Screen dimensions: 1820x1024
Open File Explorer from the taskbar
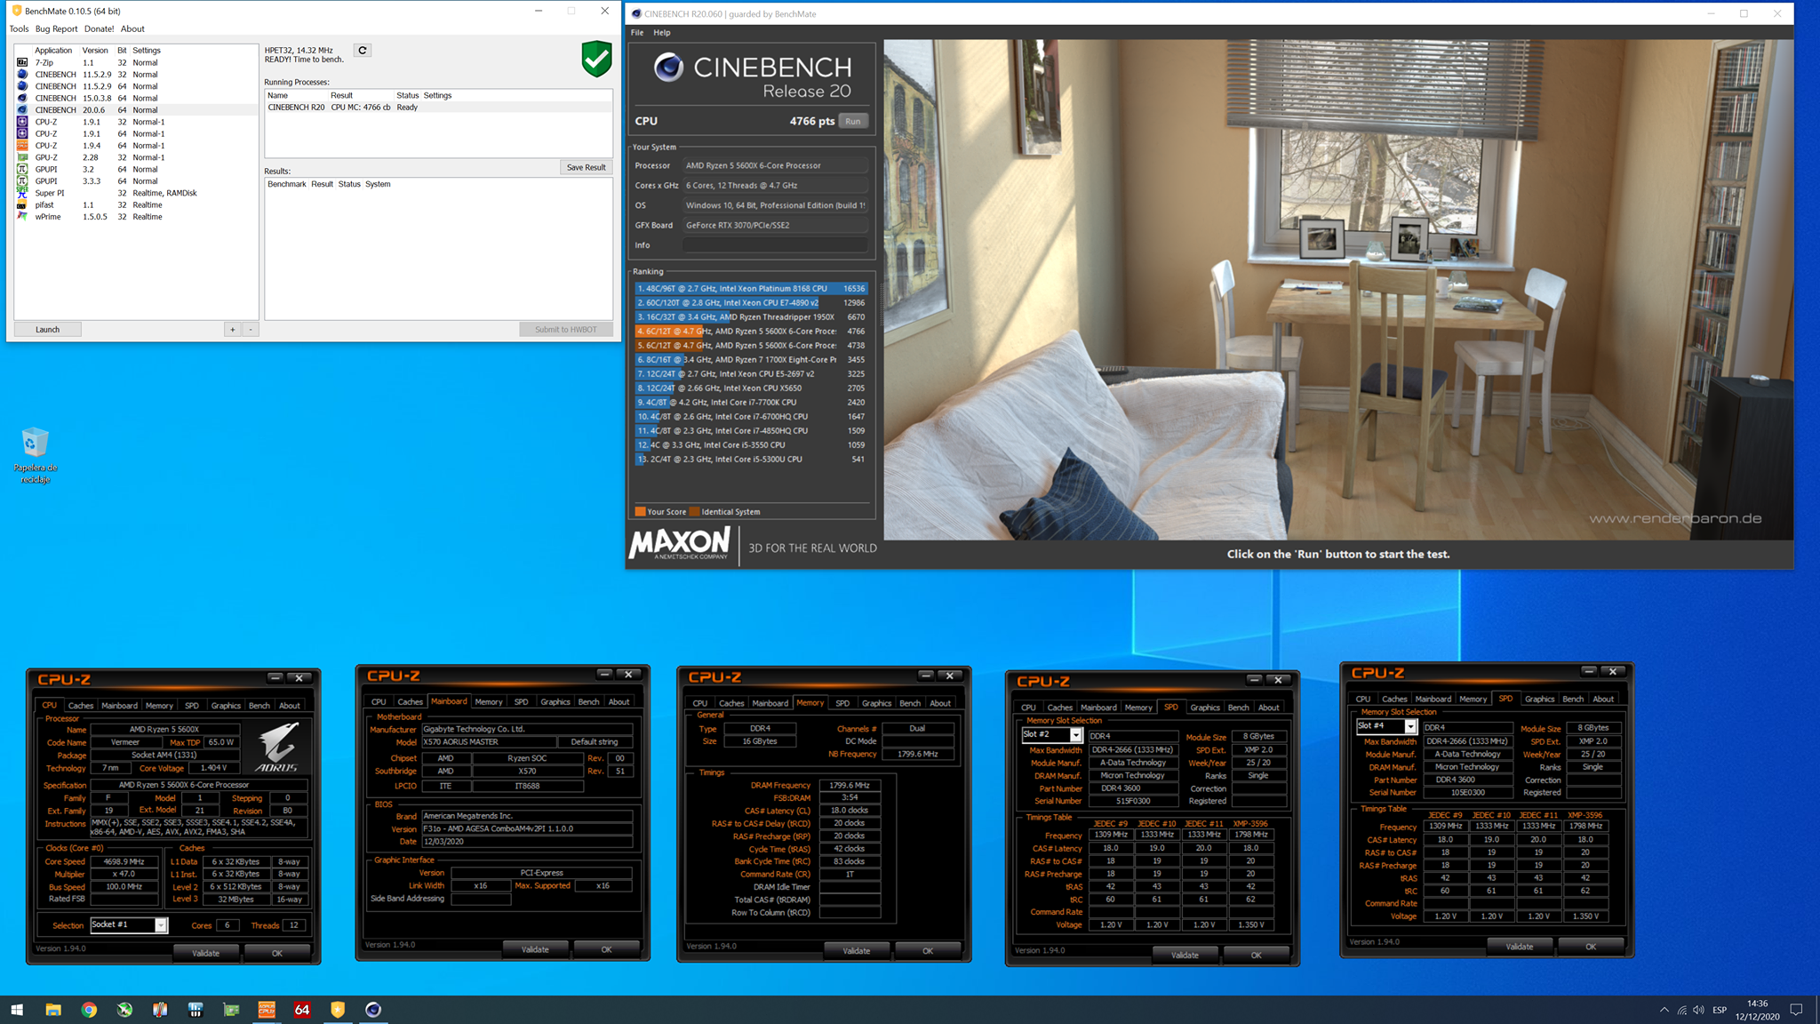click(x=53, y=1010)
